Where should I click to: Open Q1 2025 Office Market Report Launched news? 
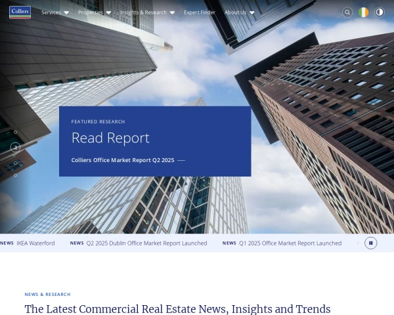[290, 243]
